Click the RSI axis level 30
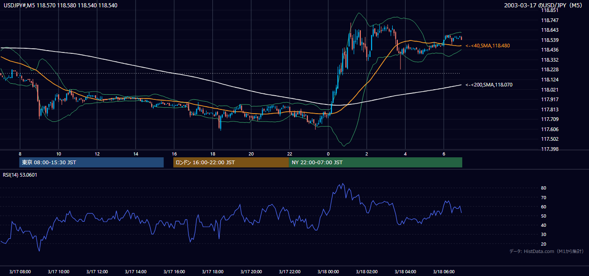Image resolution: width=589 pixels, height=276 pixels. pos(543,235)
